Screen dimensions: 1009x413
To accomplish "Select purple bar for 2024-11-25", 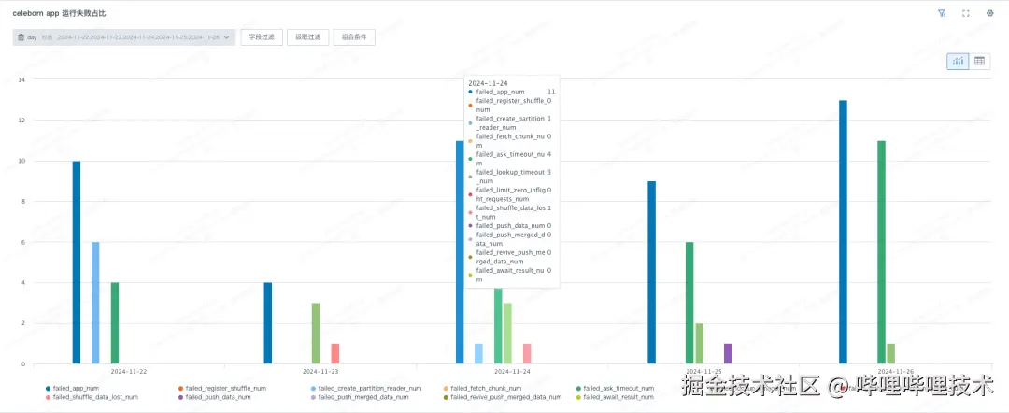I will [728, 354].
